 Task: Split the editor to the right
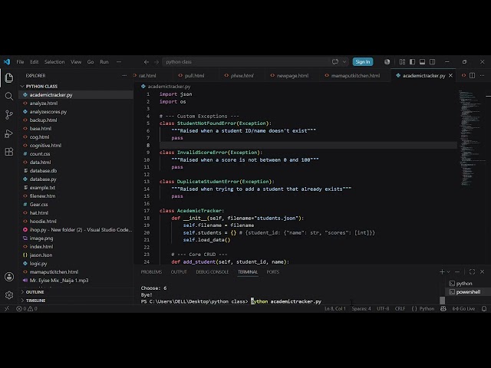(x=473, y=75)
